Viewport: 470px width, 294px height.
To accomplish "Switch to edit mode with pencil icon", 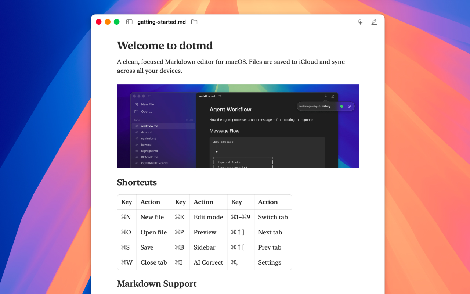I will tap(374, 22).
